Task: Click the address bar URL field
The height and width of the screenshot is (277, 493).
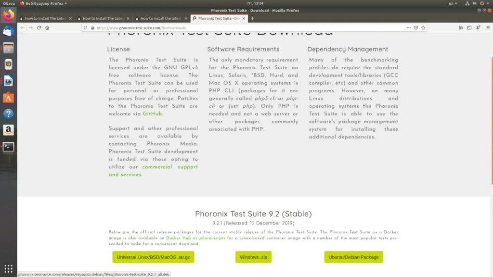Action: 248,27
